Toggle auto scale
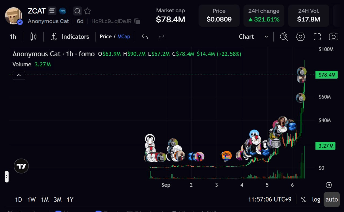 (332, 199)
